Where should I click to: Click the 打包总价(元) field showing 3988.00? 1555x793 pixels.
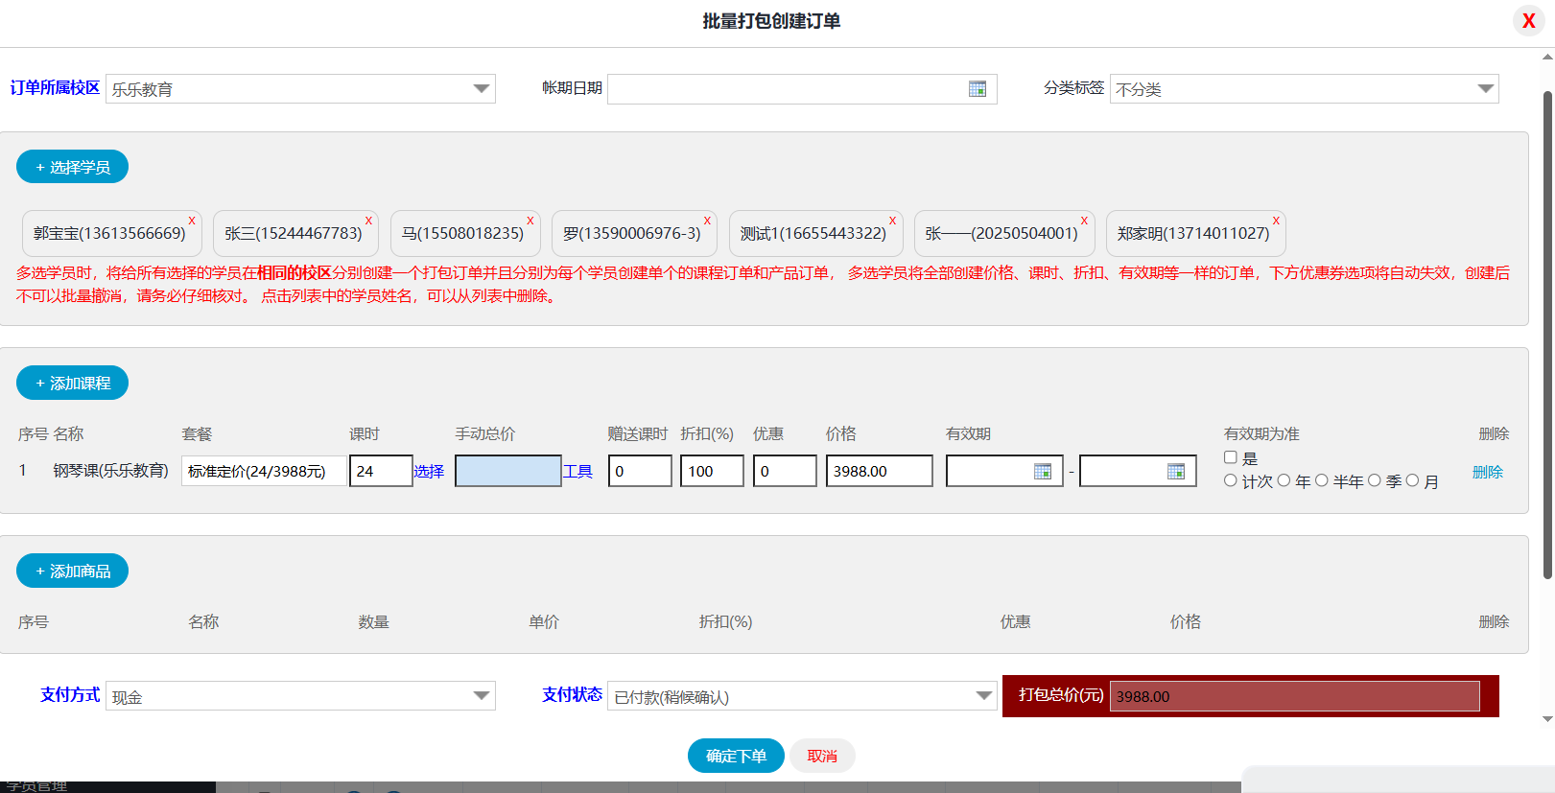pyautogui.click(x=1295, y=696)
